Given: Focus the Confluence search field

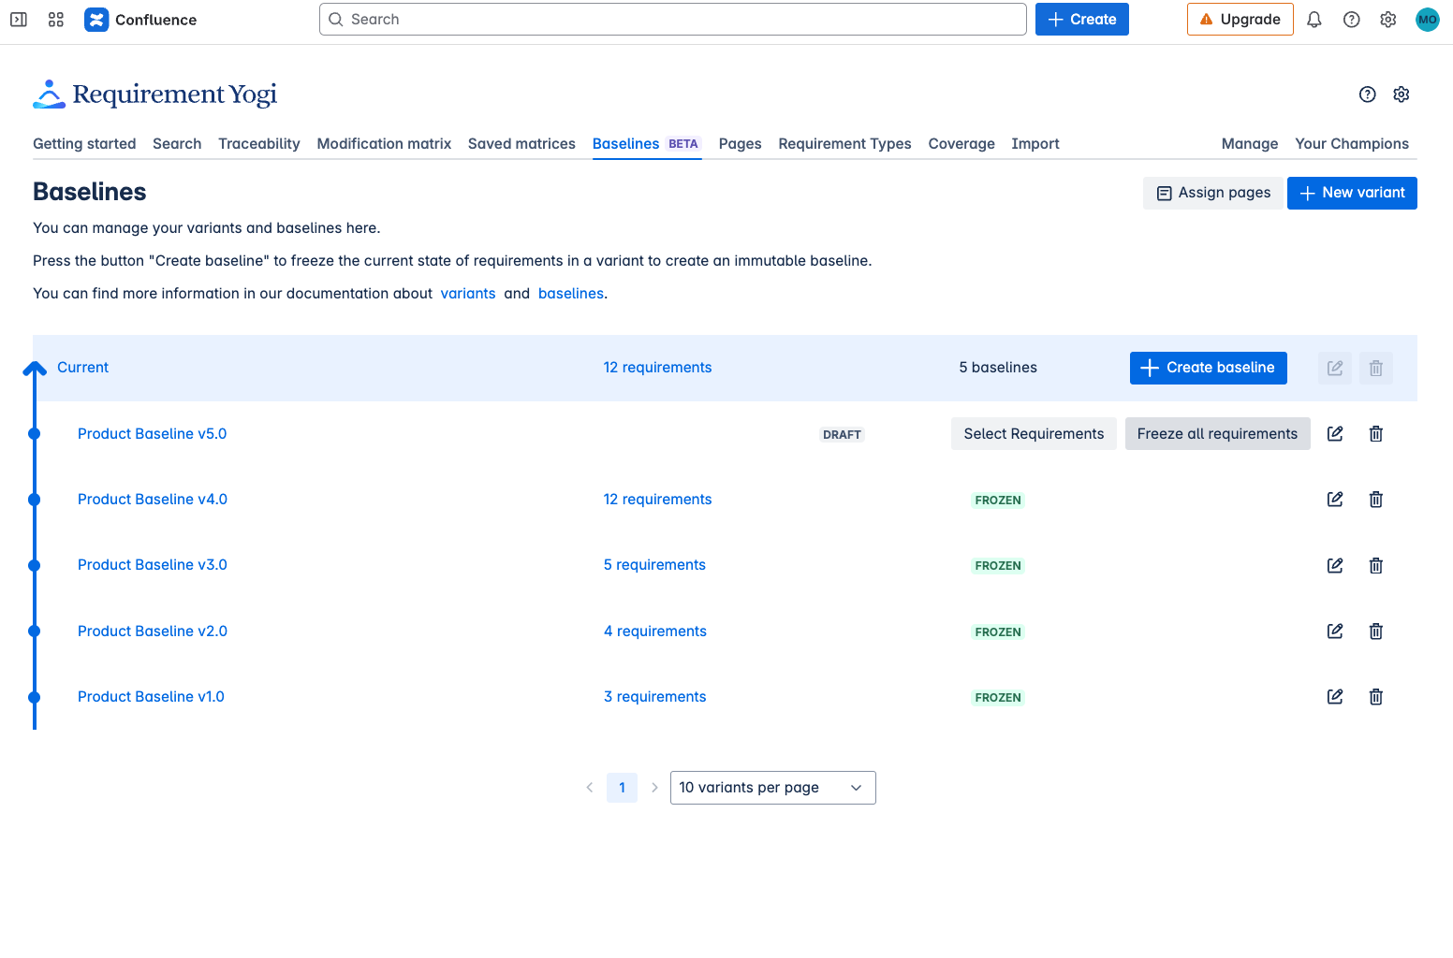Looking at the screenshot, I should [x=673, y=20].
